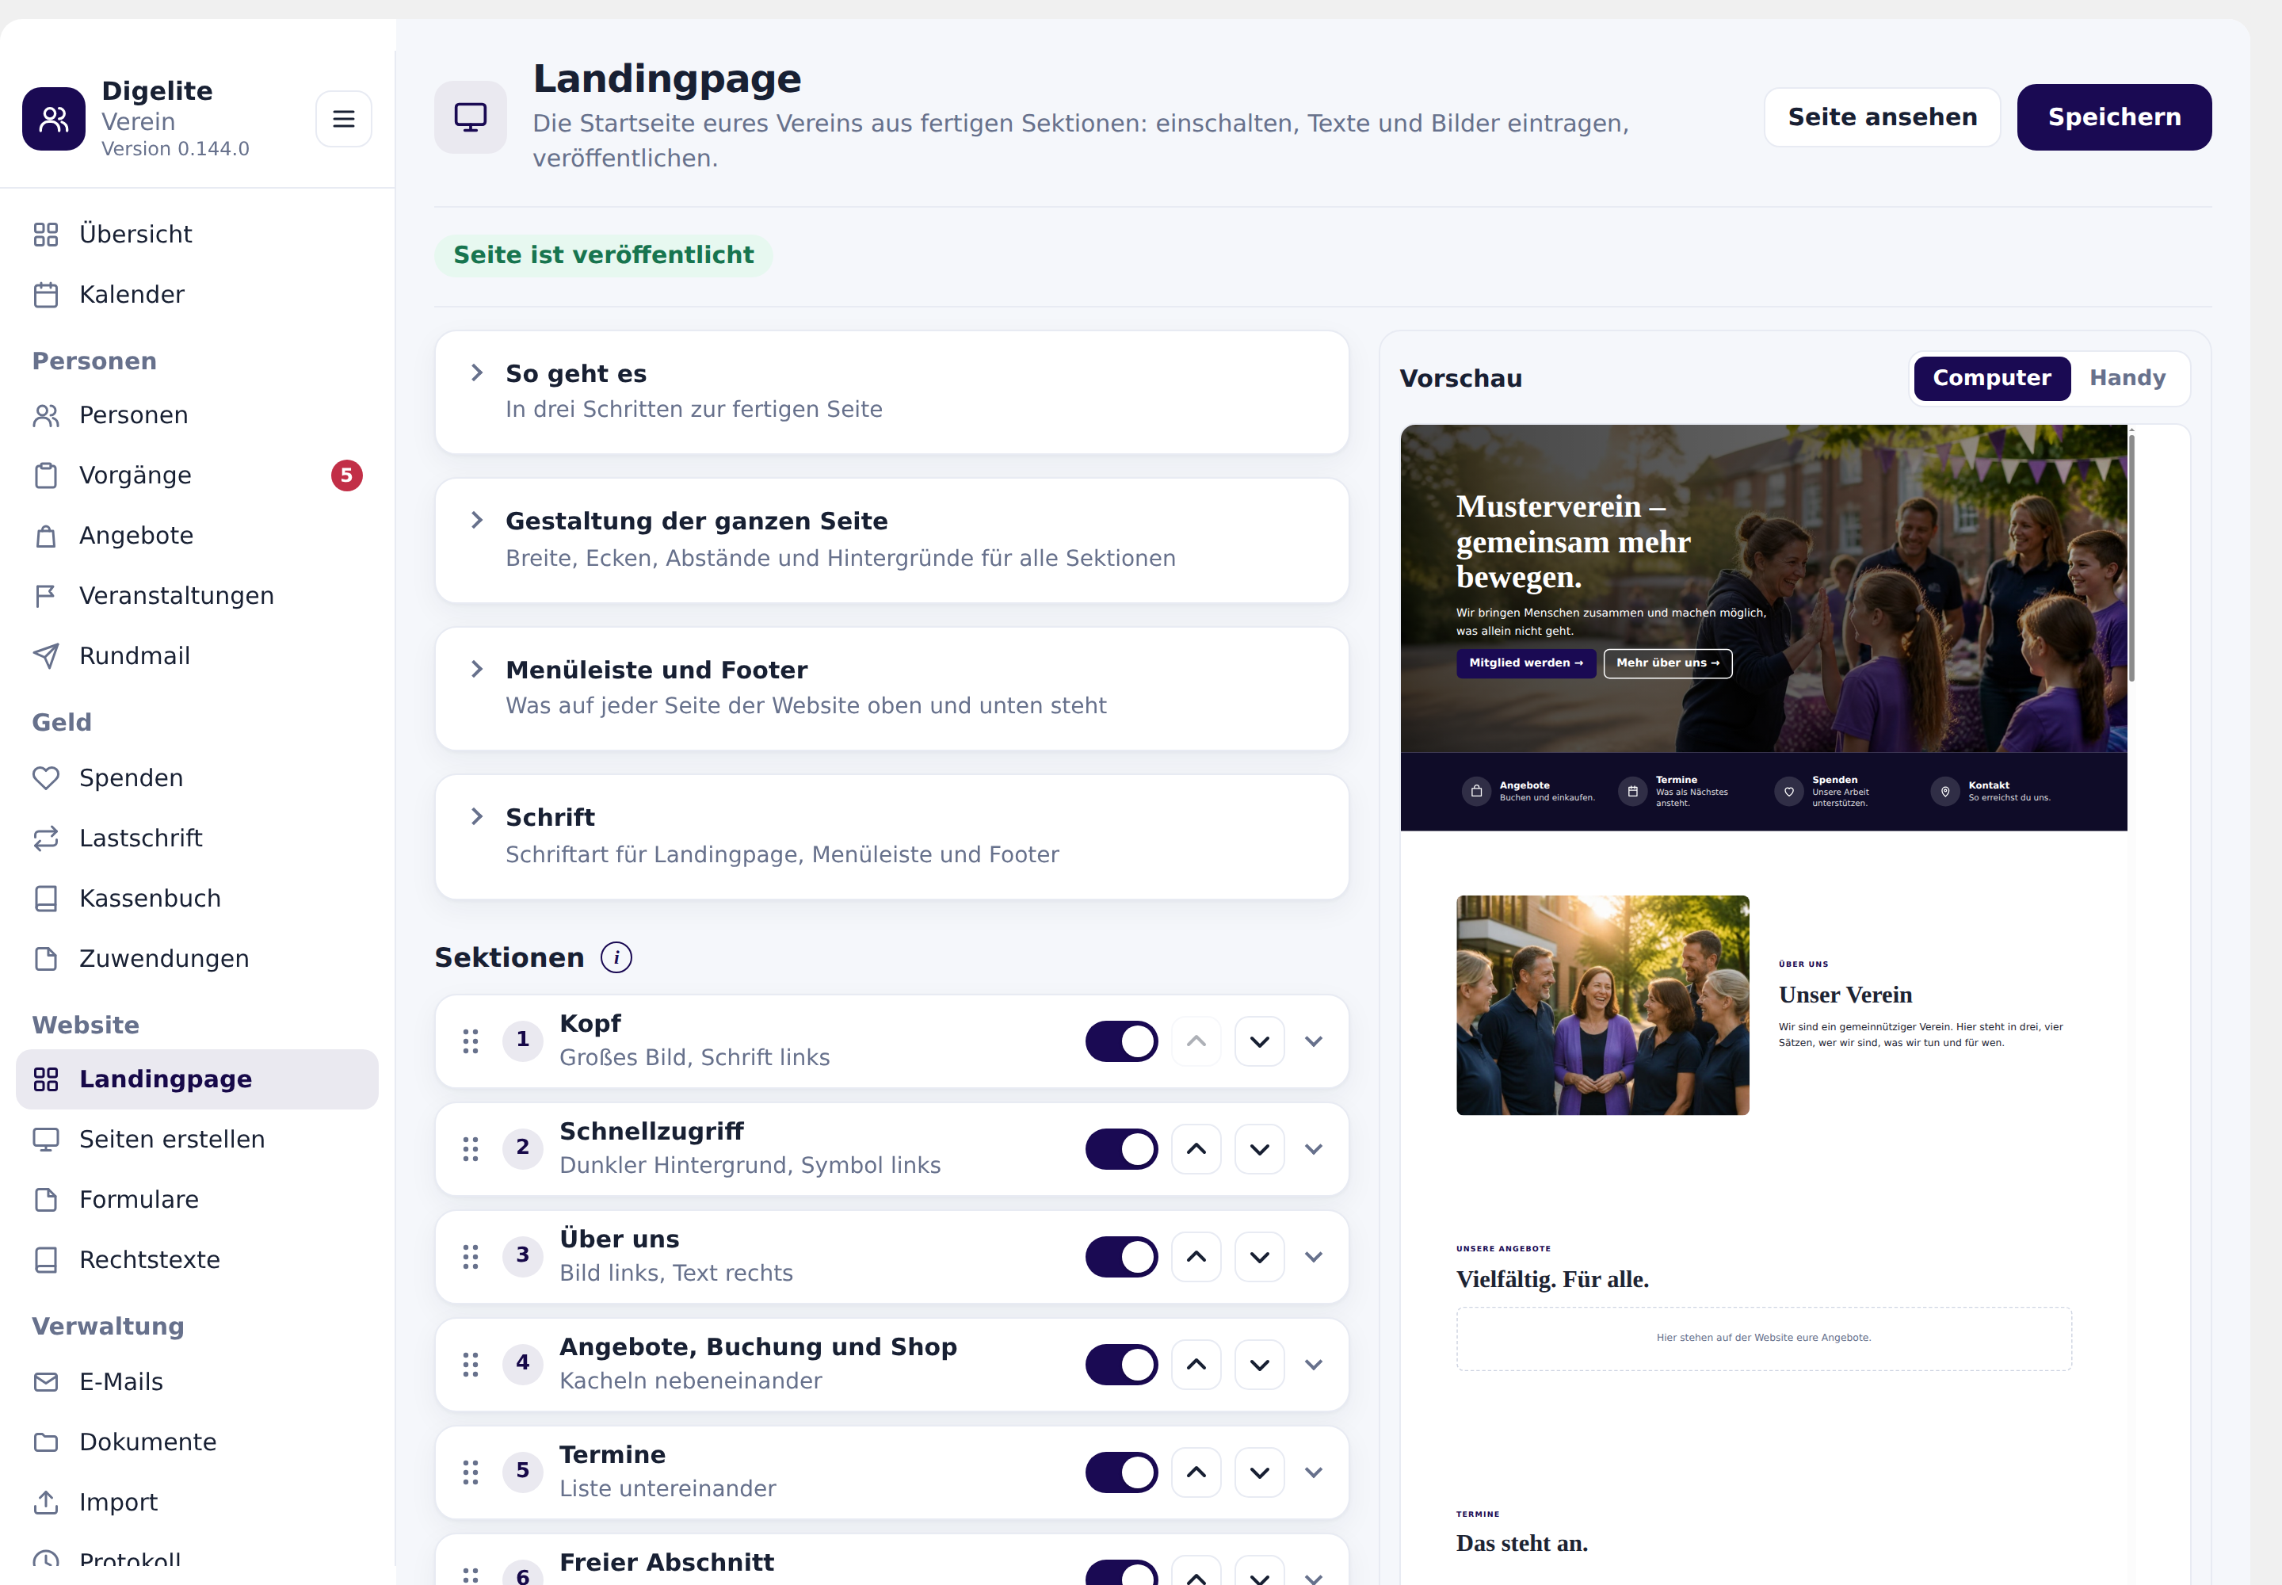Open Seiten erstellen in the sidebar
Screen dimensions: 2282x1585
197,1139
